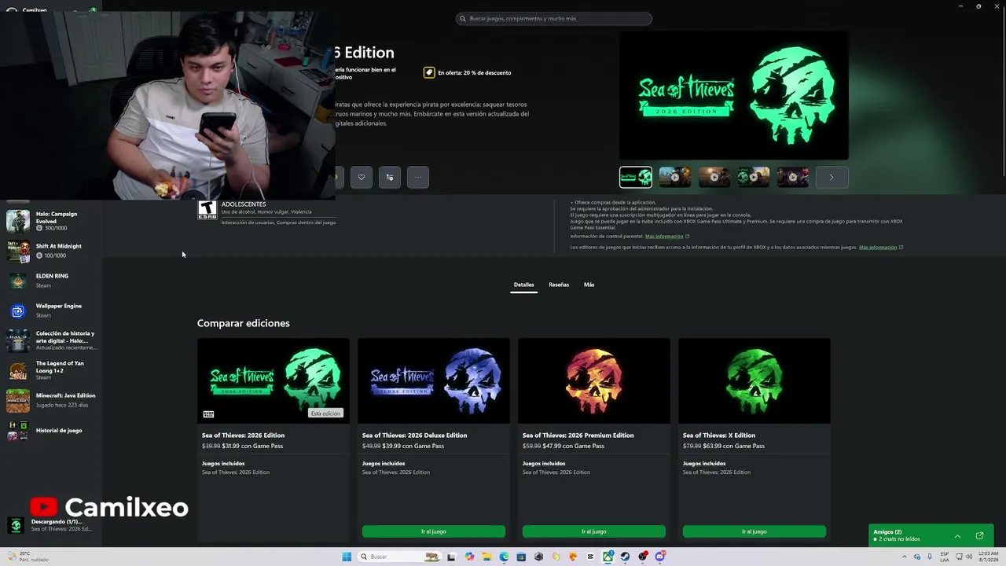Open Sea of Thieves: X Edition card image
This screenshot has width=1006, height=566.
pyautogui.click(x=754, y=381)
